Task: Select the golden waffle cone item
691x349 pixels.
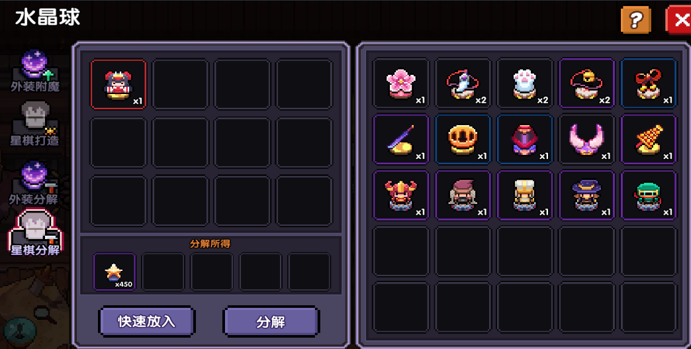Action: tap(648, 139)
